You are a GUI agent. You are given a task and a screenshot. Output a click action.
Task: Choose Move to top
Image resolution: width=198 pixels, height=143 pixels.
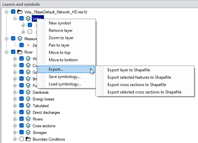click(66, 53)
